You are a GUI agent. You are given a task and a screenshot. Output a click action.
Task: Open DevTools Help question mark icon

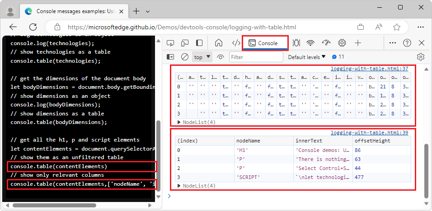(x=407, y=43)
